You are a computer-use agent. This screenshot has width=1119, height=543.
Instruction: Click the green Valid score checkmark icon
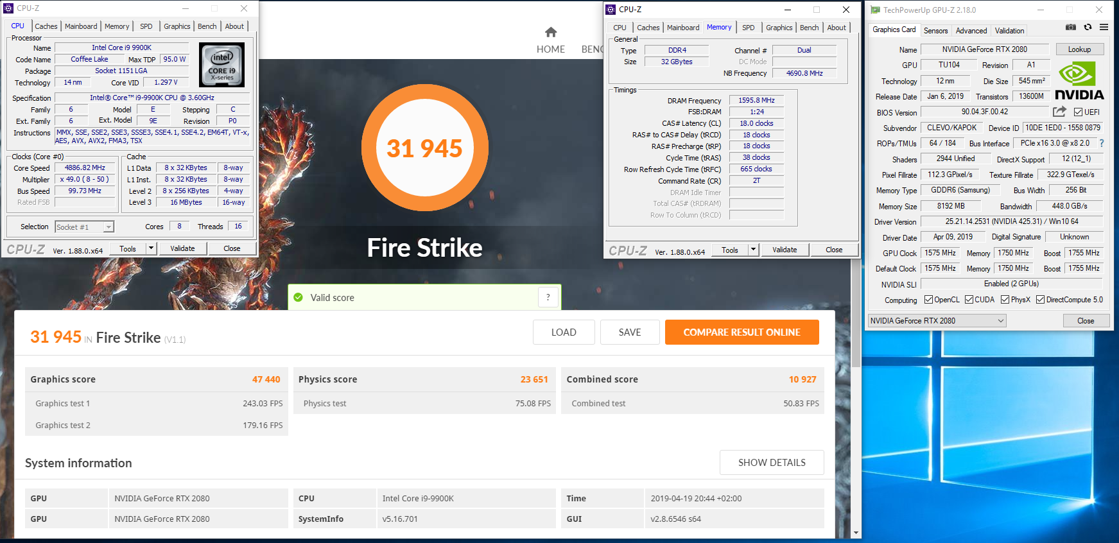coord(298,297)
